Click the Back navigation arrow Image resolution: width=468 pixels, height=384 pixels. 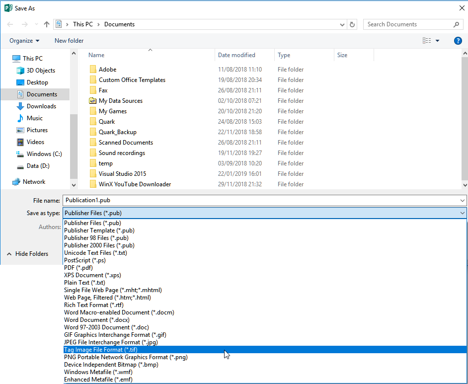click(10, 24)
